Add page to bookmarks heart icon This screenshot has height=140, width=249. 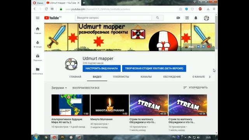pyautogui.click(x=192, y=9)
